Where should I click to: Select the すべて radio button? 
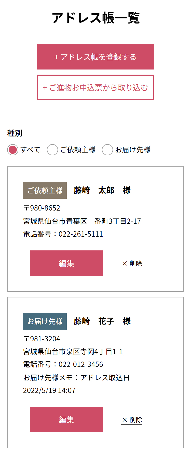[x=13, y=150]
